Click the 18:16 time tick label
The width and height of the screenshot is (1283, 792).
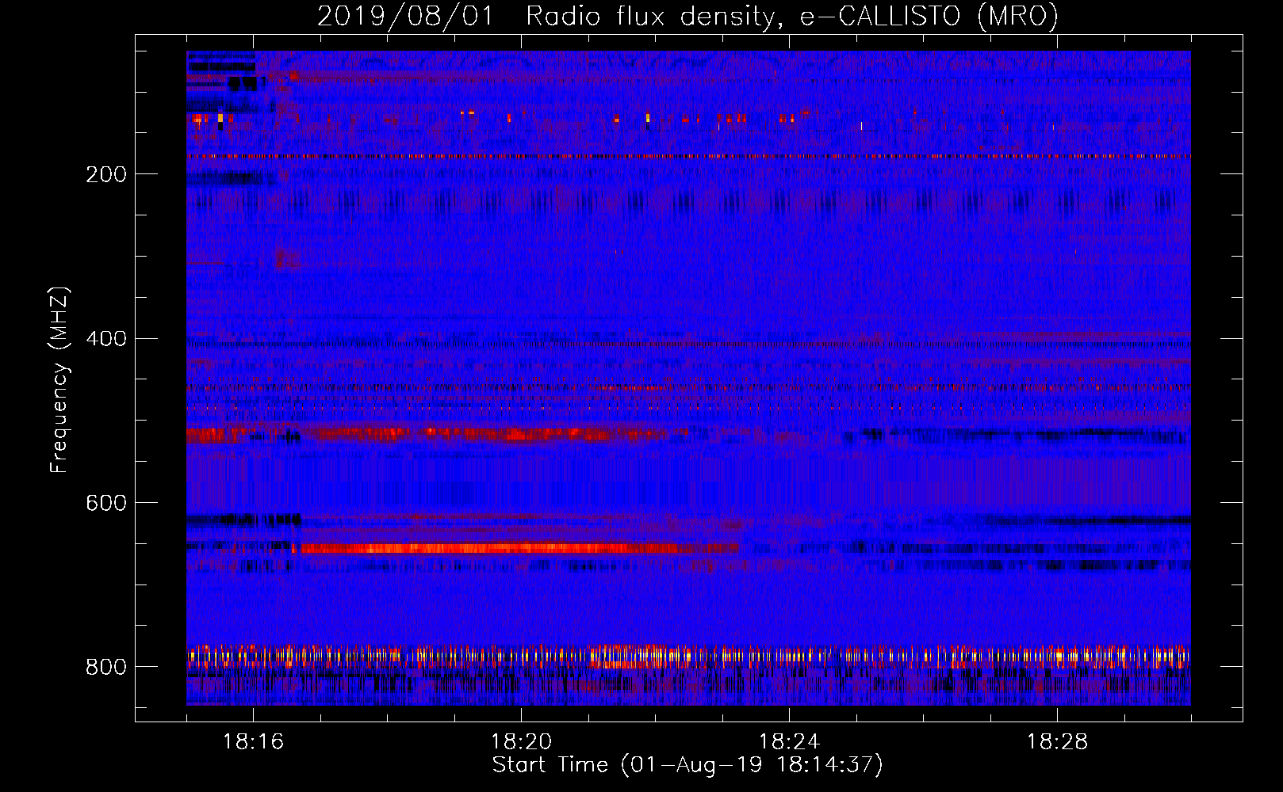click(x=253, y=741)
